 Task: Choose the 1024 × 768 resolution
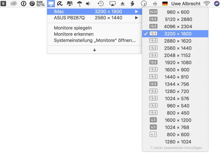pyautogui.click(x=175, y=127)
